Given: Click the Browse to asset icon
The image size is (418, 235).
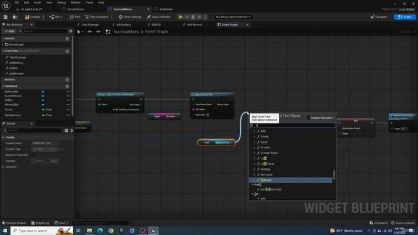Looking at the screenshot, I should tap(15, 17).
